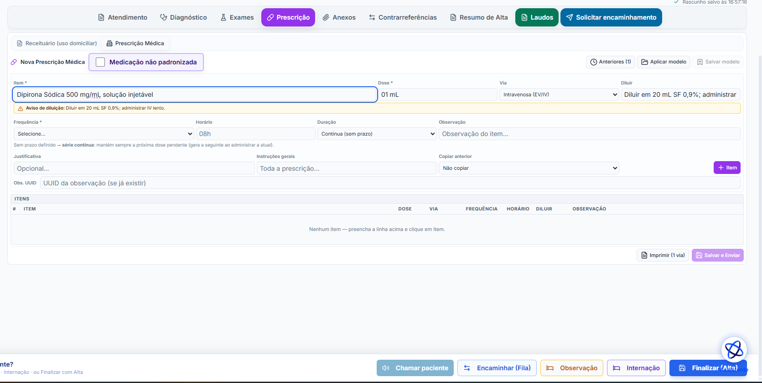Click the bed icon on Internação button
The height and width of the screenshot is (383, 762).
click(617, 368)
